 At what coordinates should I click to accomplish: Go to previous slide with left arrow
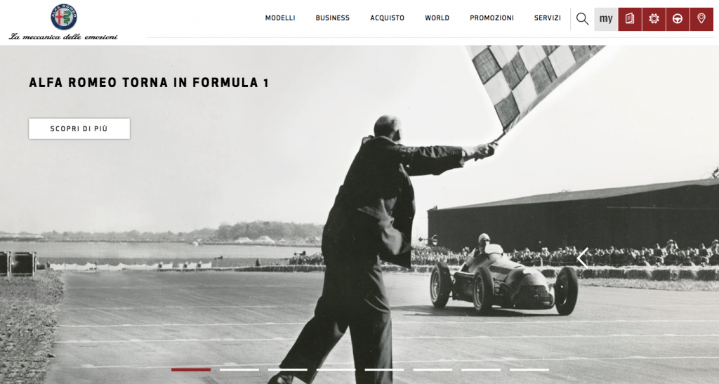582,258
